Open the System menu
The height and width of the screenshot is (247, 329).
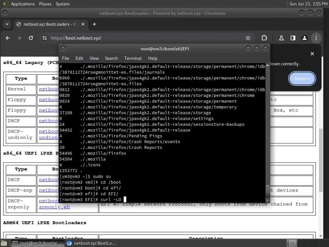(63, 4)
